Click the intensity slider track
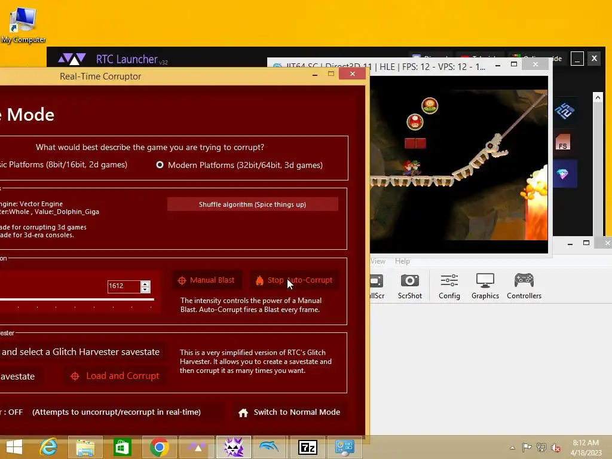This screenshot has width=612, height=459. tap(77, 299)
